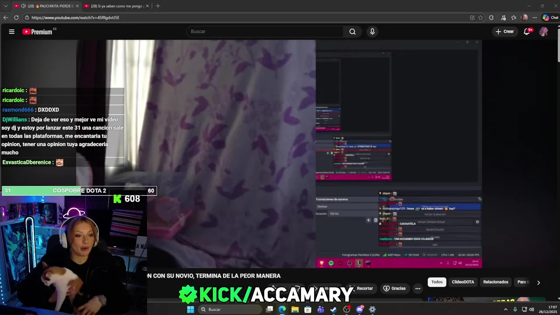Screen dimensions: 560x315
Task: Click the Gracias button
Action: 395,288
